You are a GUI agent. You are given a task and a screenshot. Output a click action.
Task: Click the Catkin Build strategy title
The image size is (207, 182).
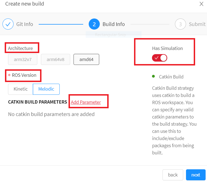click(171, 77)
